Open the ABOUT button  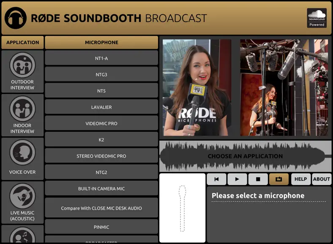click(322, 179)
